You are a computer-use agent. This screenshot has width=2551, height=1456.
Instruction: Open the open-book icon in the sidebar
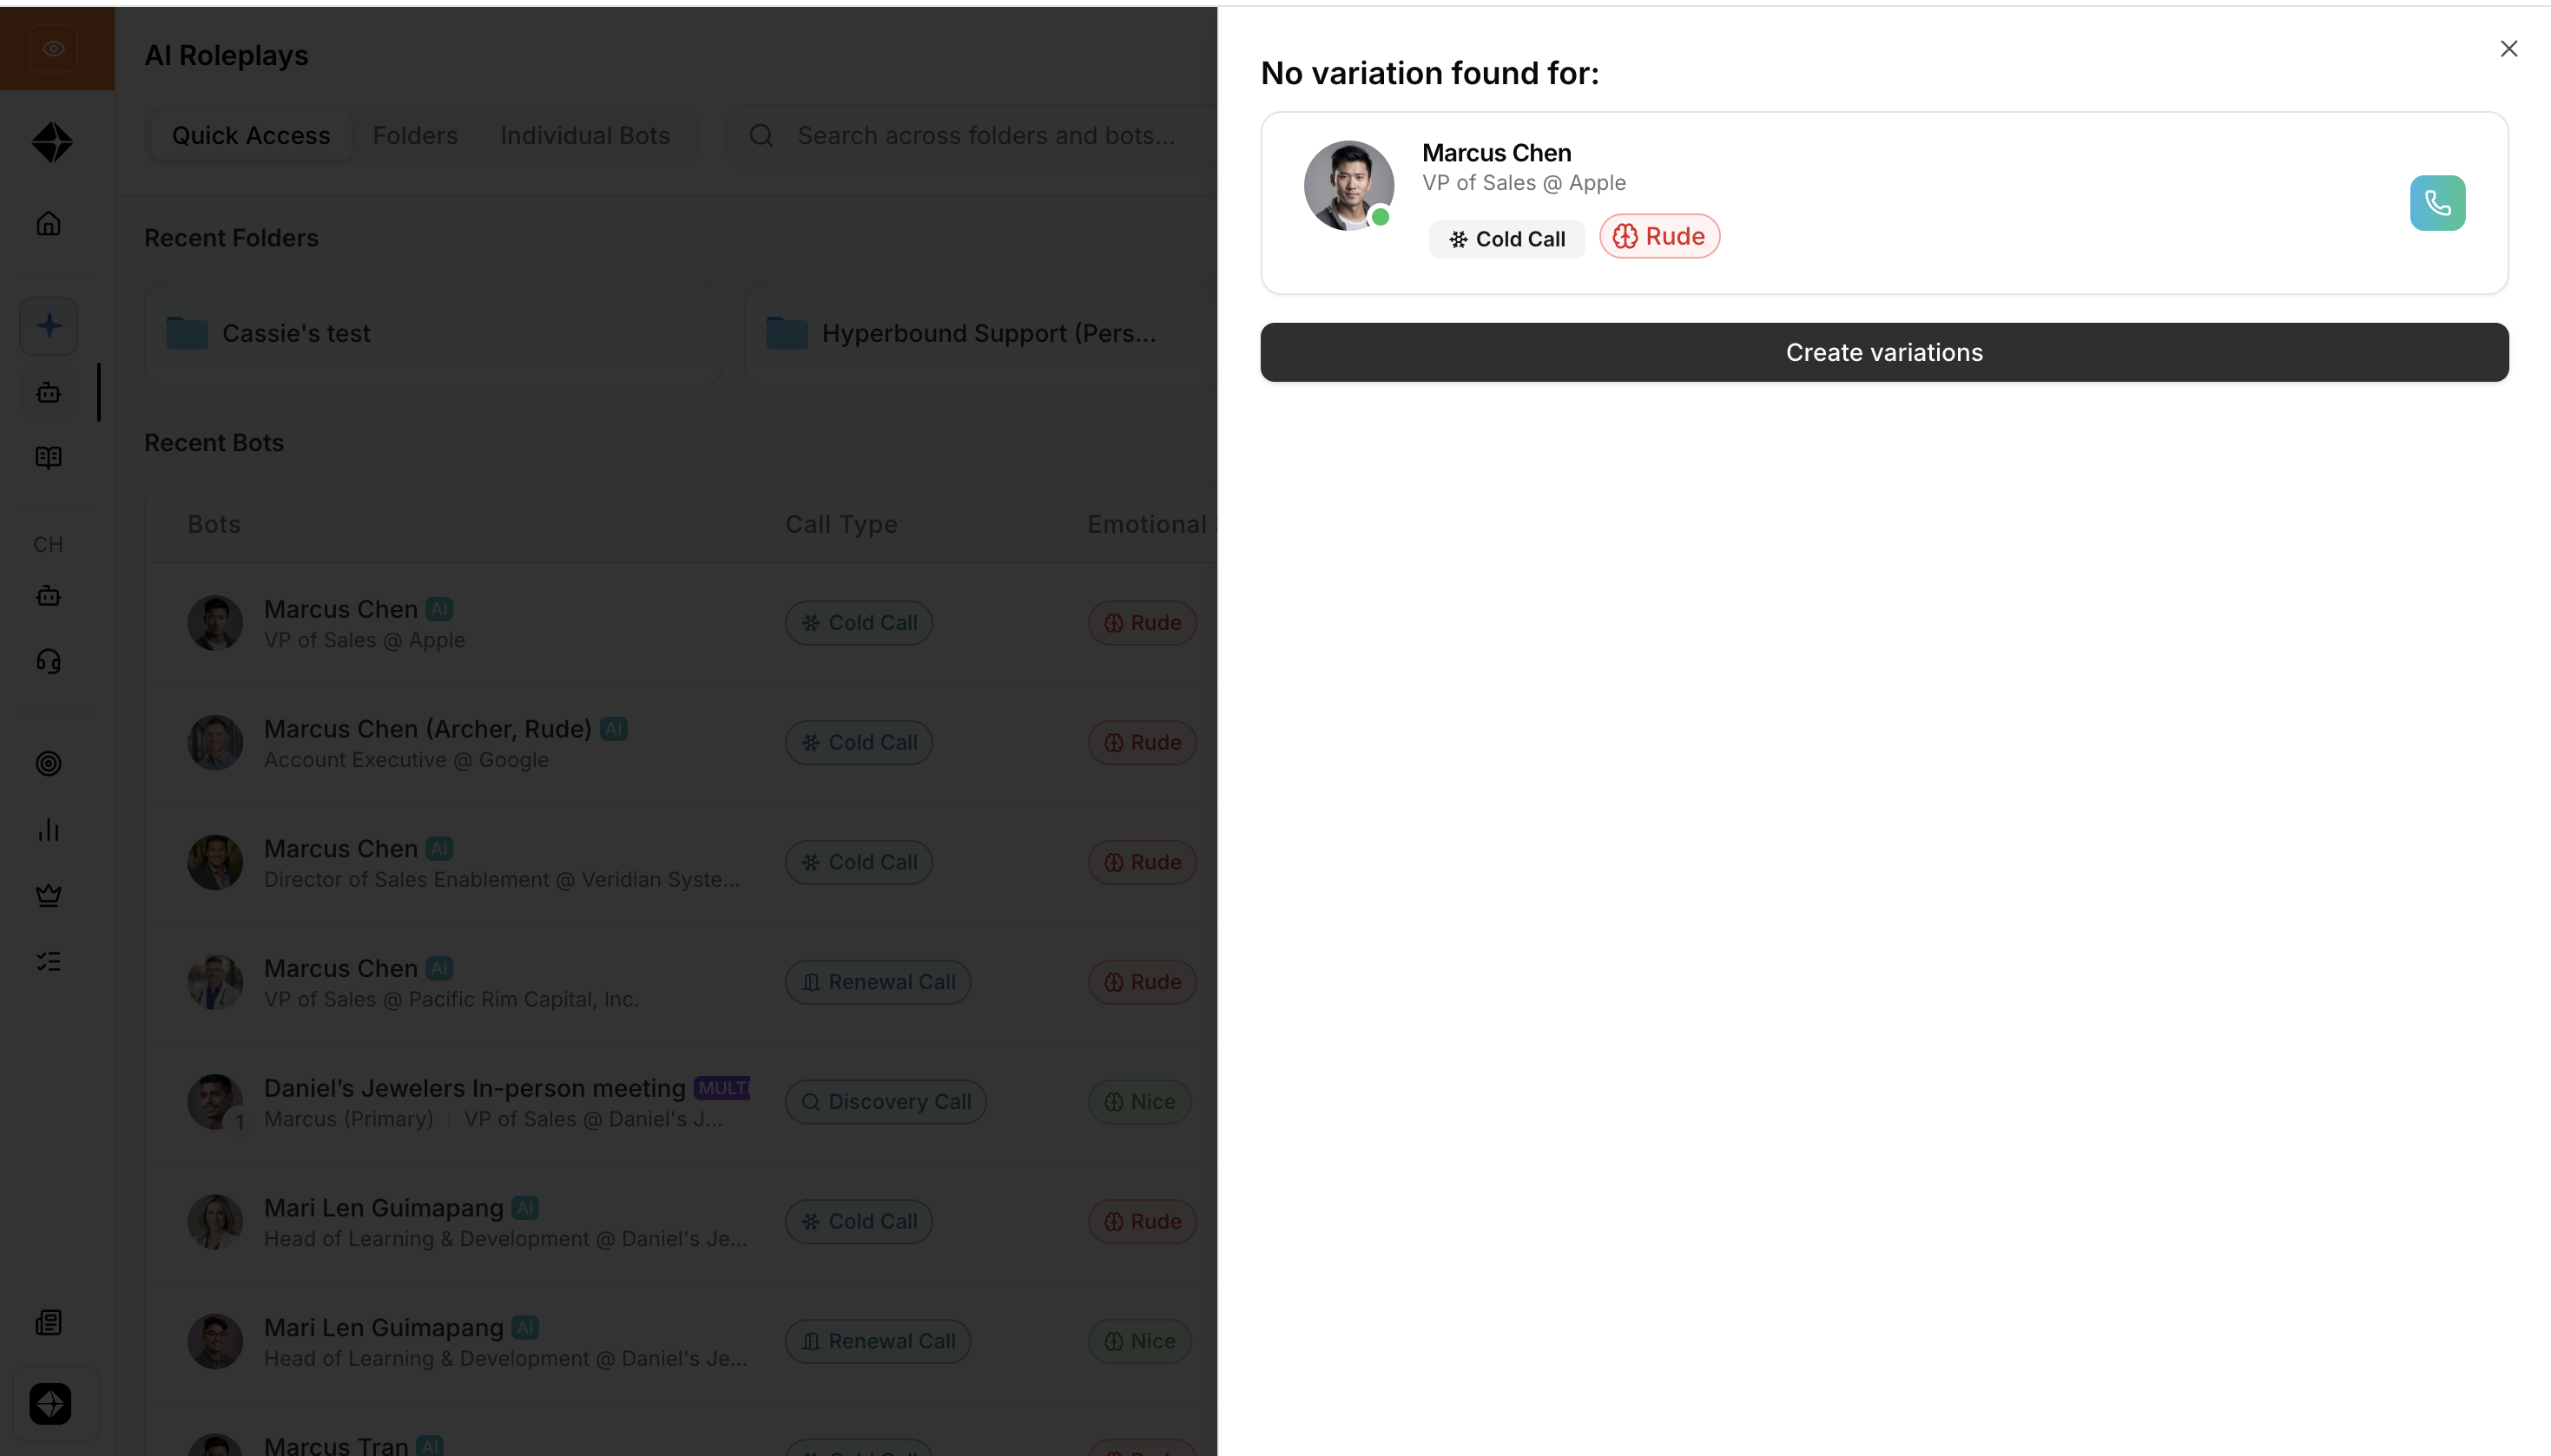48,458
